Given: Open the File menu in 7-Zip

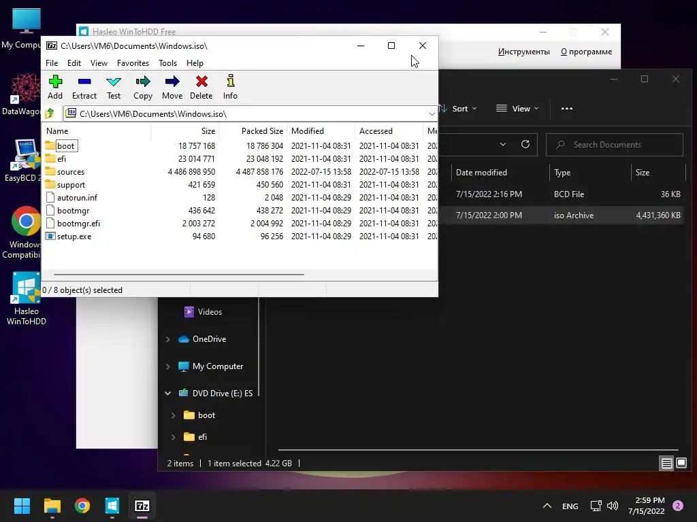Looking at the screenshot, I should coord(52,63).
